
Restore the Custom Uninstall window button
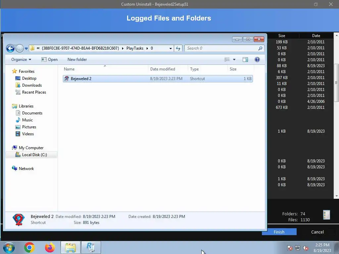tap(316, 4)
